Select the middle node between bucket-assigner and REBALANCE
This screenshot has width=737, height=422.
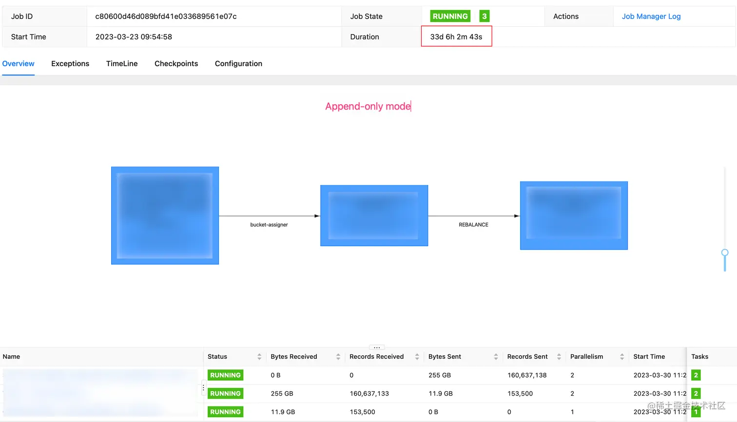tap(374, 216)
